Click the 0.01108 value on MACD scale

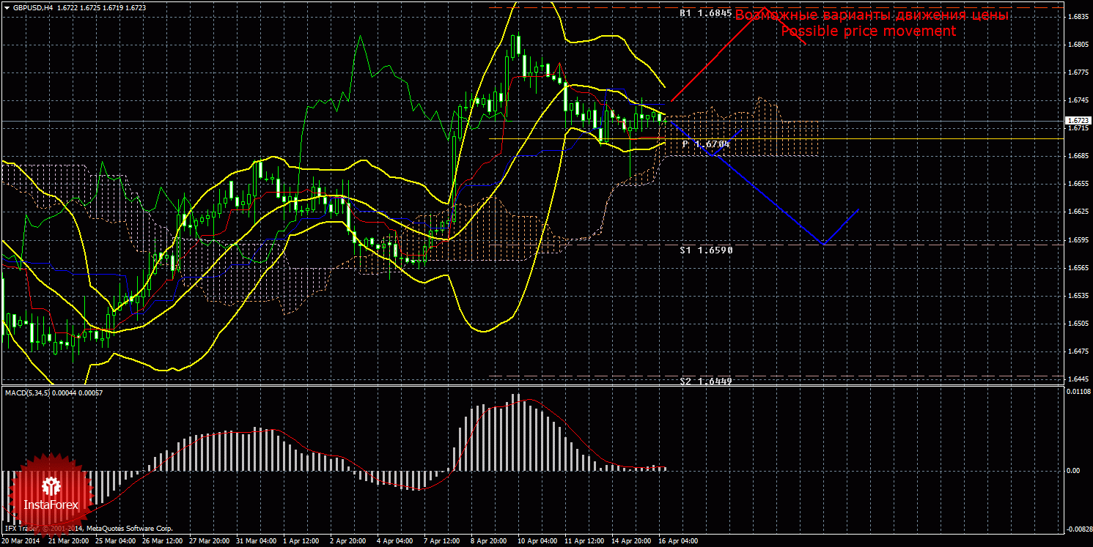[x=1076, y=393]
